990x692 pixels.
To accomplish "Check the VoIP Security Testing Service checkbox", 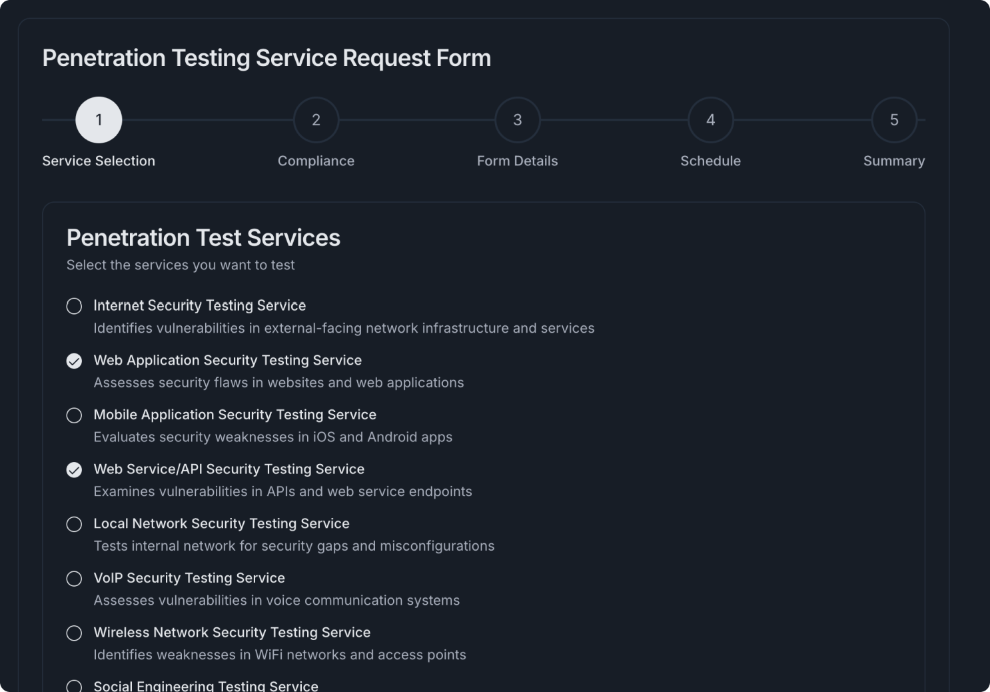I will [x=74, y=579].
